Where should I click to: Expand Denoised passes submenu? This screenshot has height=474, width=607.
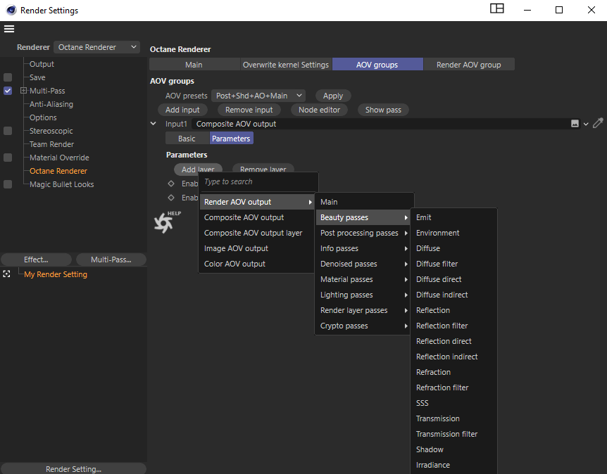pos(363,264)
